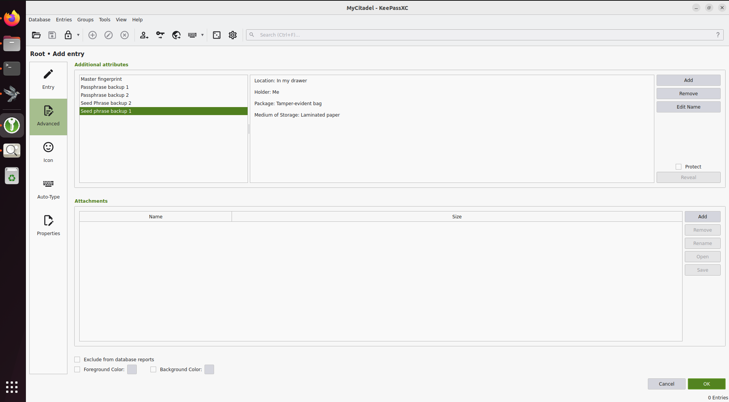This screenshot has height=402, width=729.
Task: Open the Tools menu
Action: click(104, 19)
